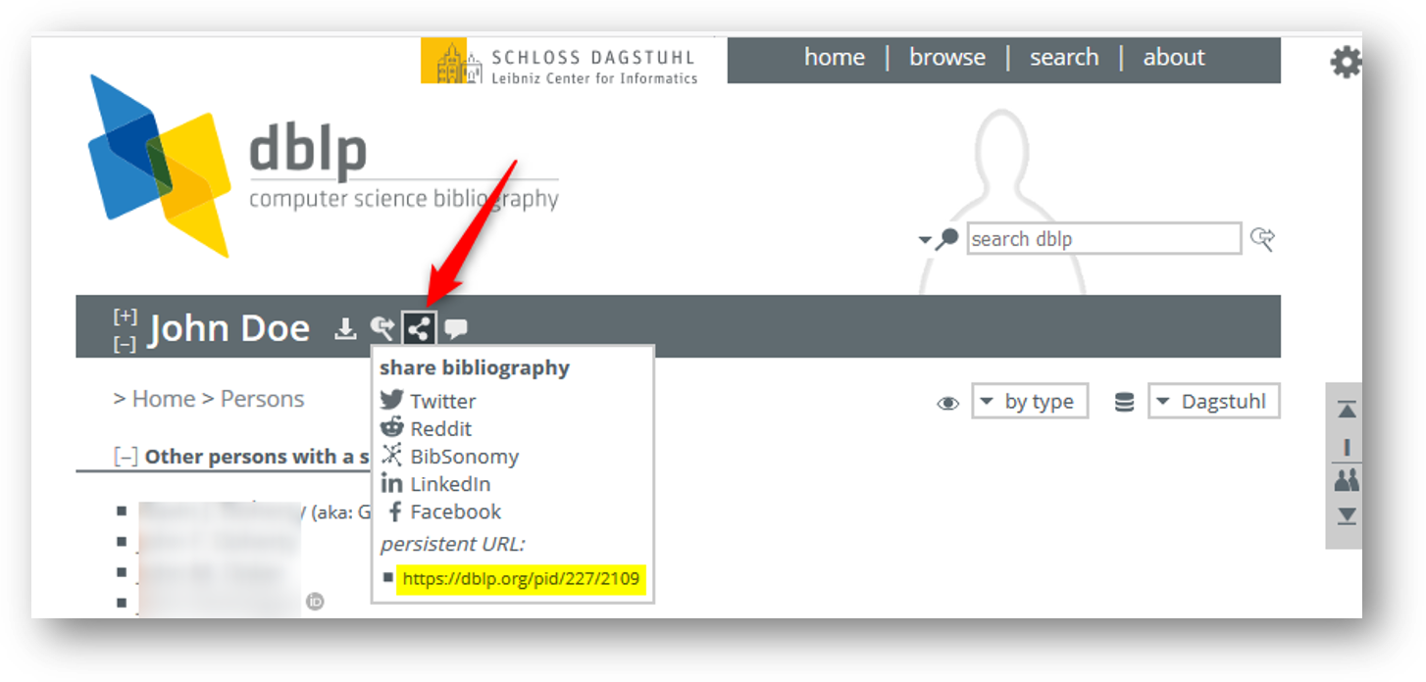Share on Facebook

click(x=455, y=511)
